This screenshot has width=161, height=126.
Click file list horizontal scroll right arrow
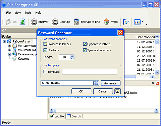pyautogui.click(x=152, y=77)
